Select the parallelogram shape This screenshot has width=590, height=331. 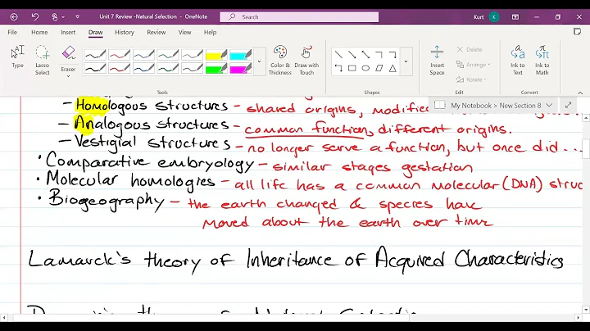pos(379,69)
